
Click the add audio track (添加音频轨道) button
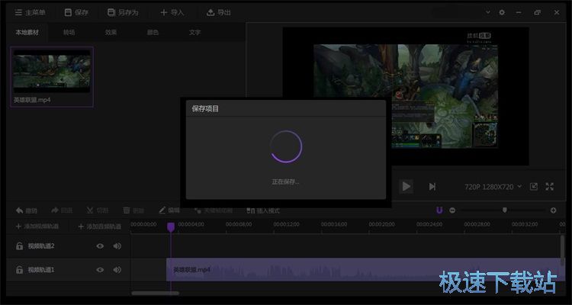point(99,226)
